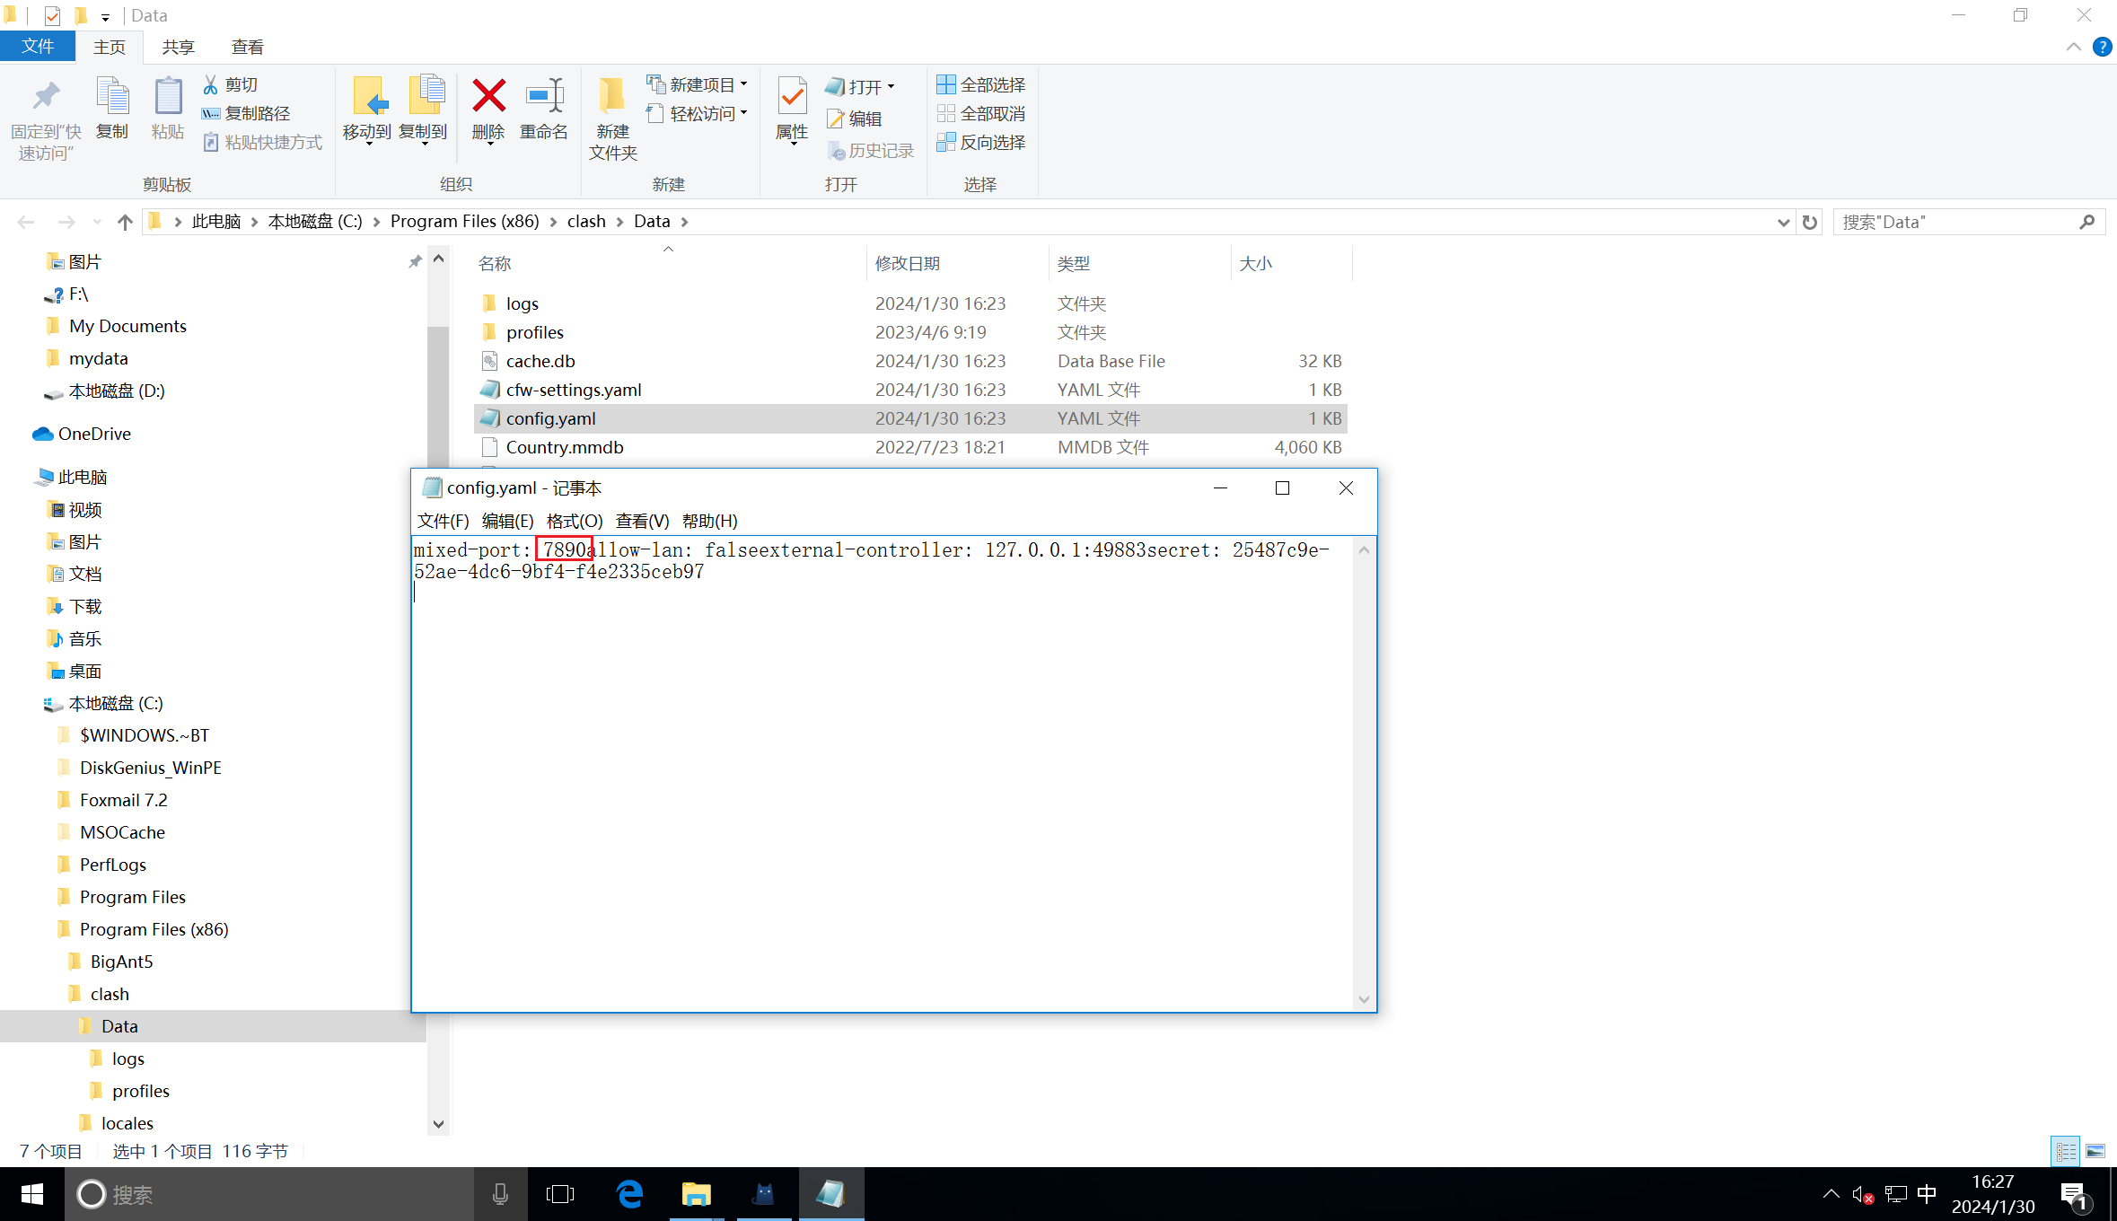Click the Cut (剪切) scissors button
The width and height of the screenshot is (2117, 1221).
pyautogui.click(x=231, y=84)
